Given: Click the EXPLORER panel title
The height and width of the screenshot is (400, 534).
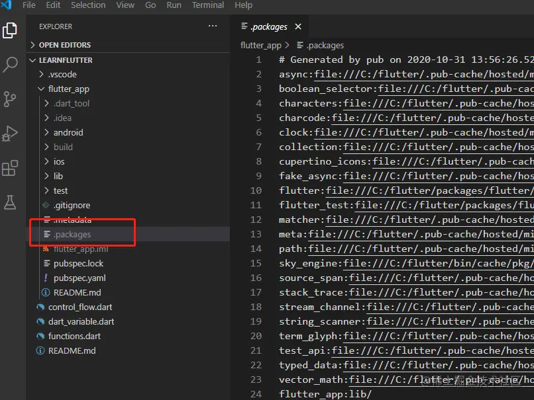Looking at the screenshot, I should click(x=56, y=26).
